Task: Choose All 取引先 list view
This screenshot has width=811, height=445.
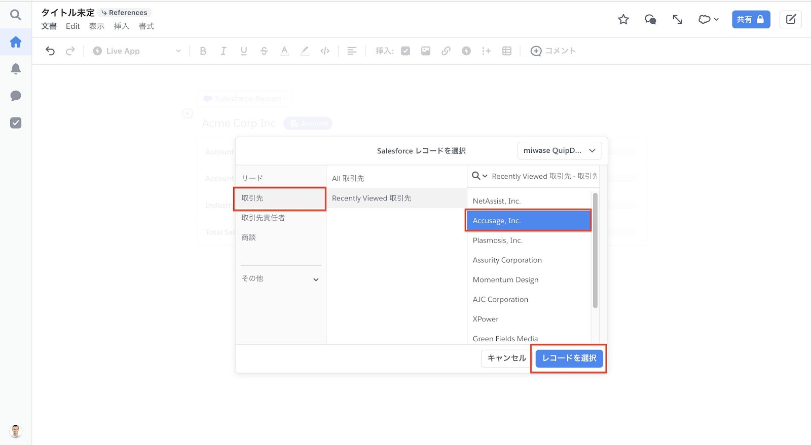Action: (396, 178)
